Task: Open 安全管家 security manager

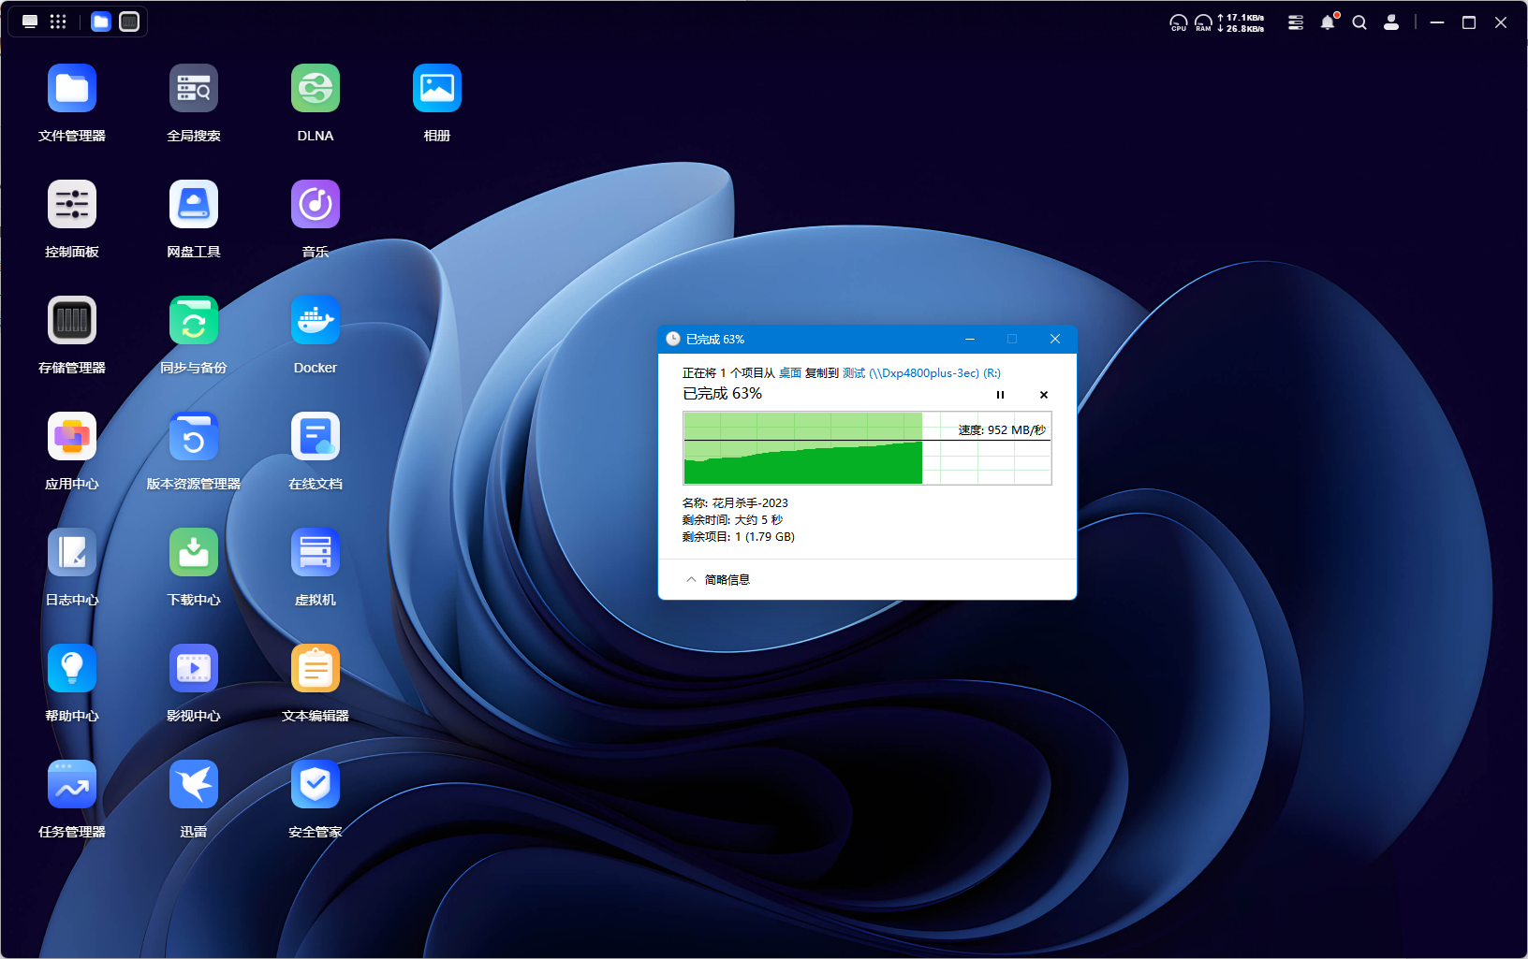Action: [316, 784]
